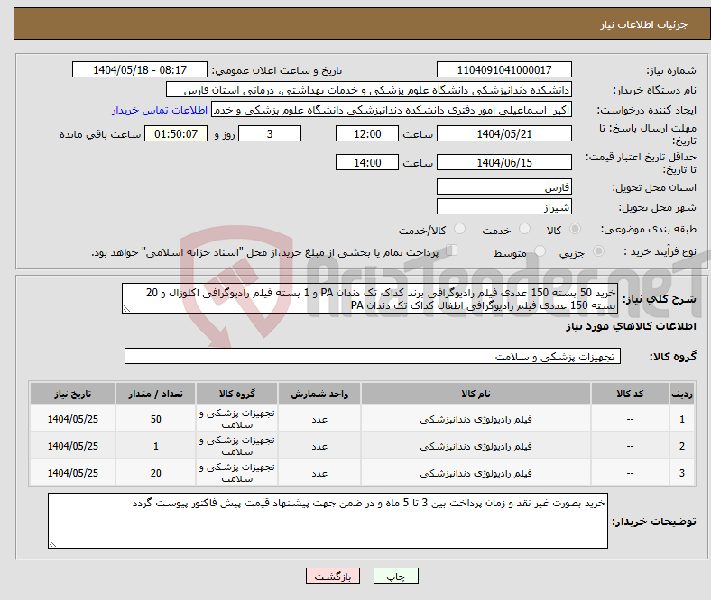This screenshot has height=600, width=711.
Task: Click the تعداد / مقدار column header
Action: pos(155,394)
